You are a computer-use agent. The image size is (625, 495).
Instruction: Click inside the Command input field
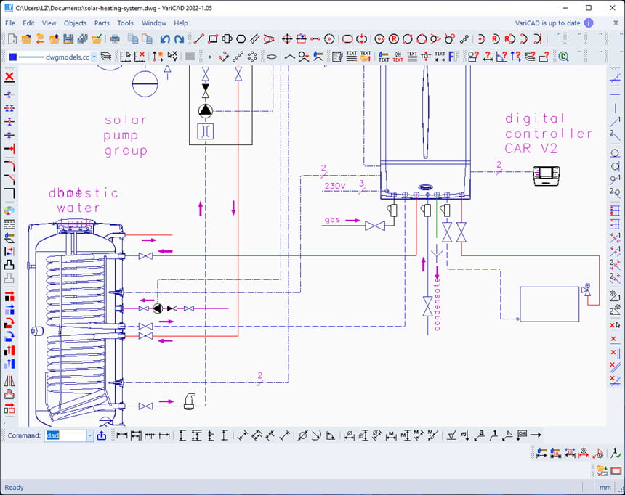tap(65, 435)
